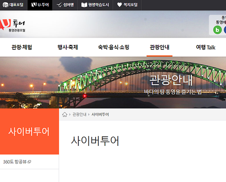The image size is (226, 182).
Task: Click the 섬여행 bird icon
Action: pos(59,5)
